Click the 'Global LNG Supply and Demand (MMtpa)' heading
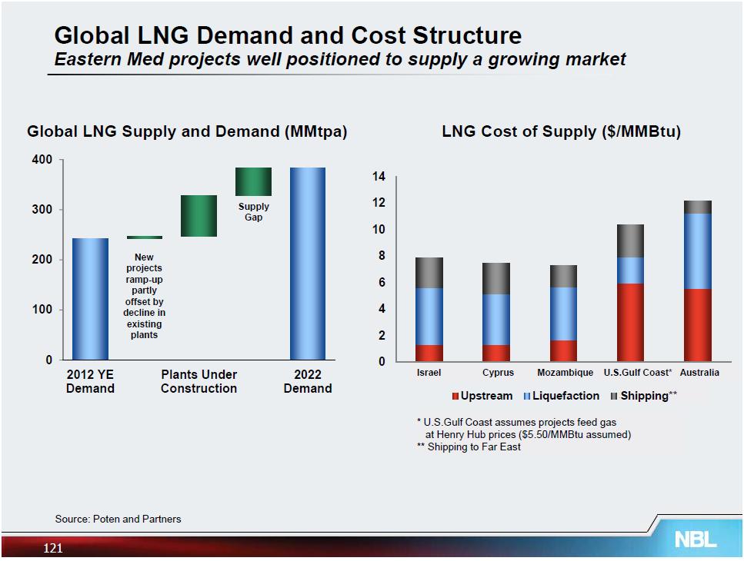 187,131
